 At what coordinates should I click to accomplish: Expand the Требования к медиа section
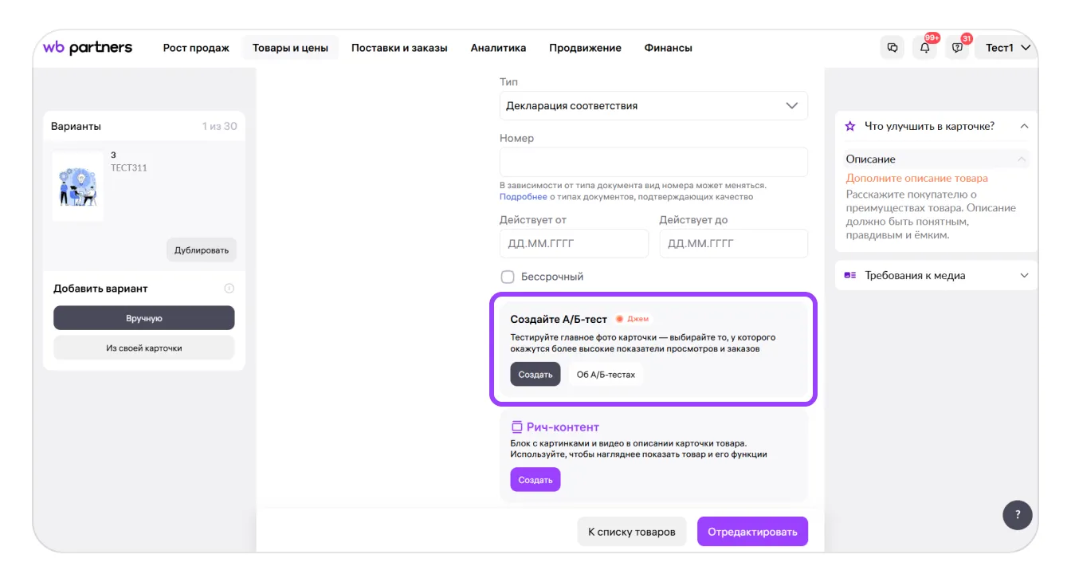1024,275
